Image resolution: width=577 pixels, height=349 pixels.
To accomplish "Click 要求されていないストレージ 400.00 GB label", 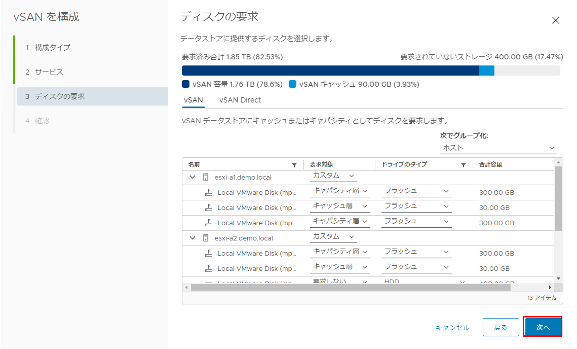I will pos(481,57).
